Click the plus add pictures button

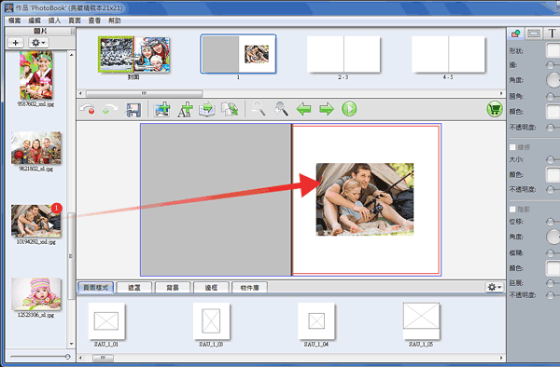click(x=15, y=43)
